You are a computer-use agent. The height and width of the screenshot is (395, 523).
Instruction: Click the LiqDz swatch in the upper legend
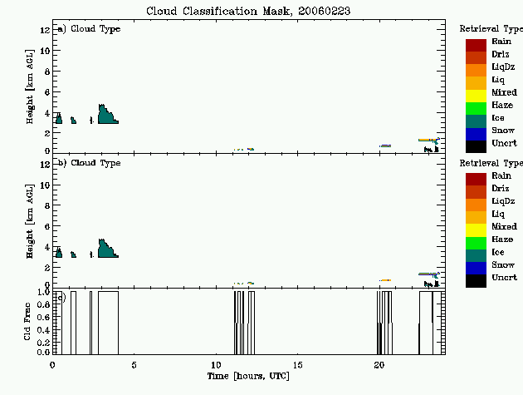476,71
